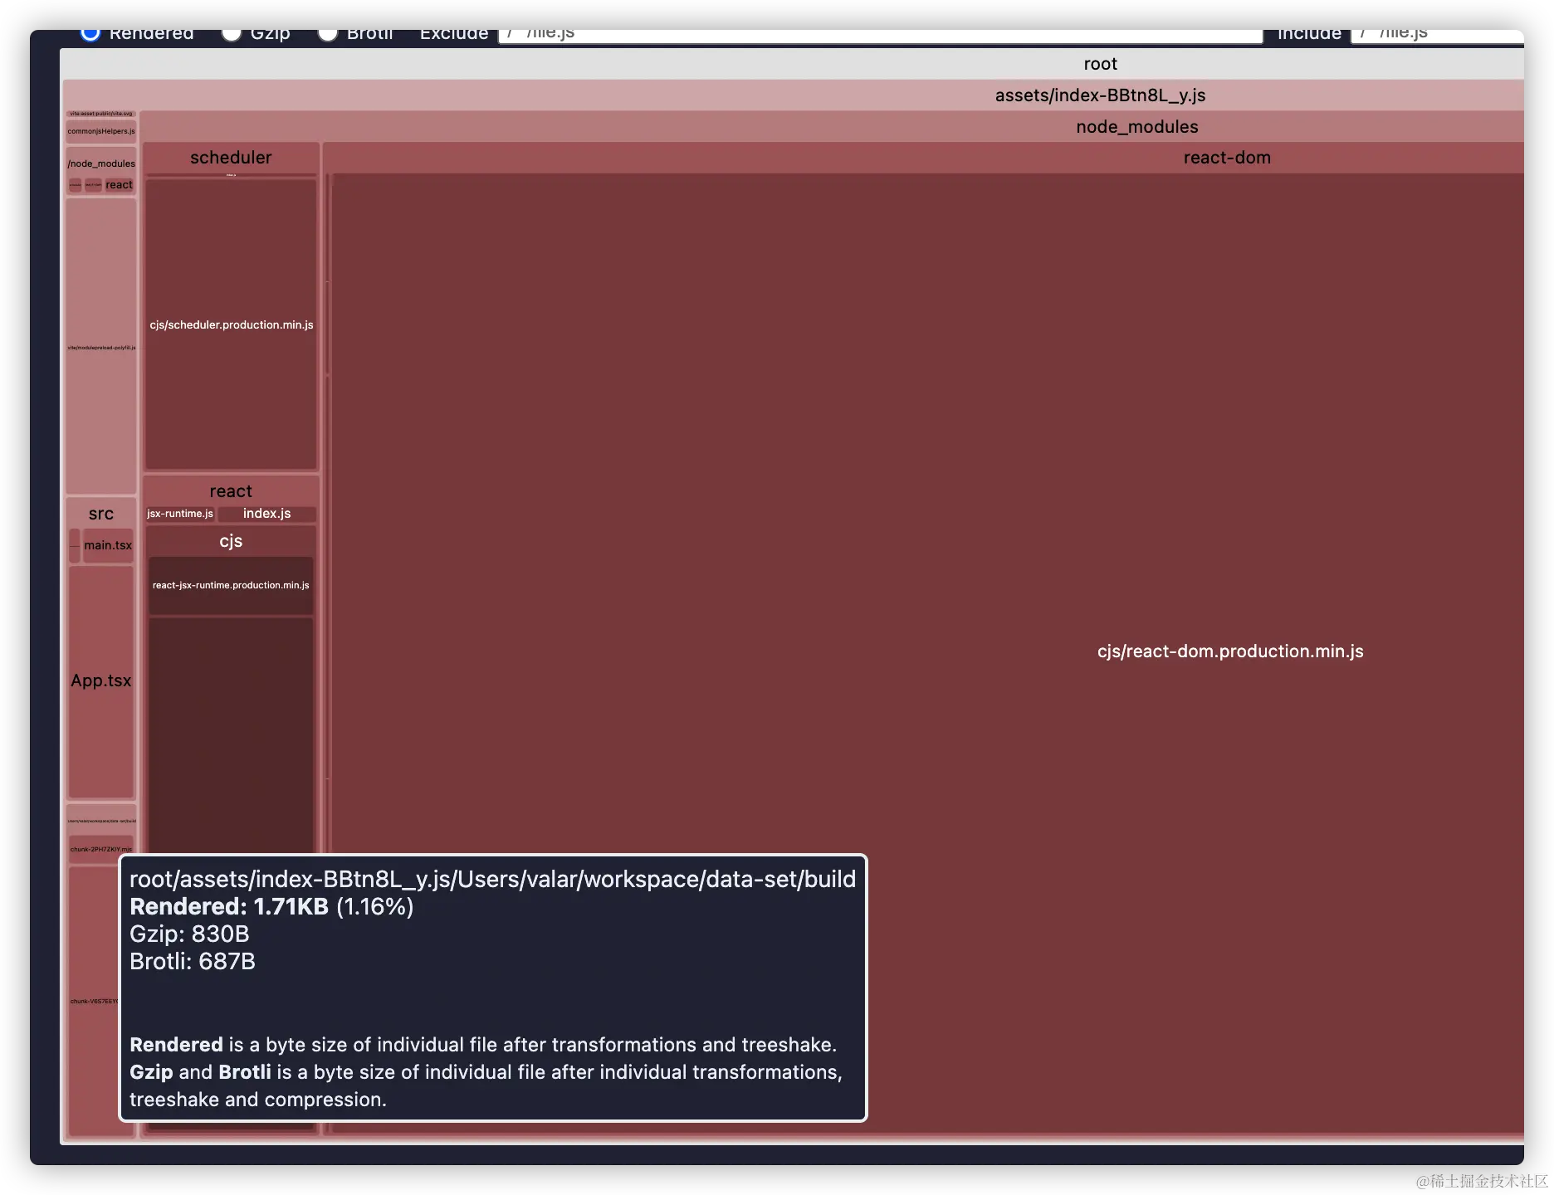
Task: Open the react group header under scheduler
Action: coord(231,491)
